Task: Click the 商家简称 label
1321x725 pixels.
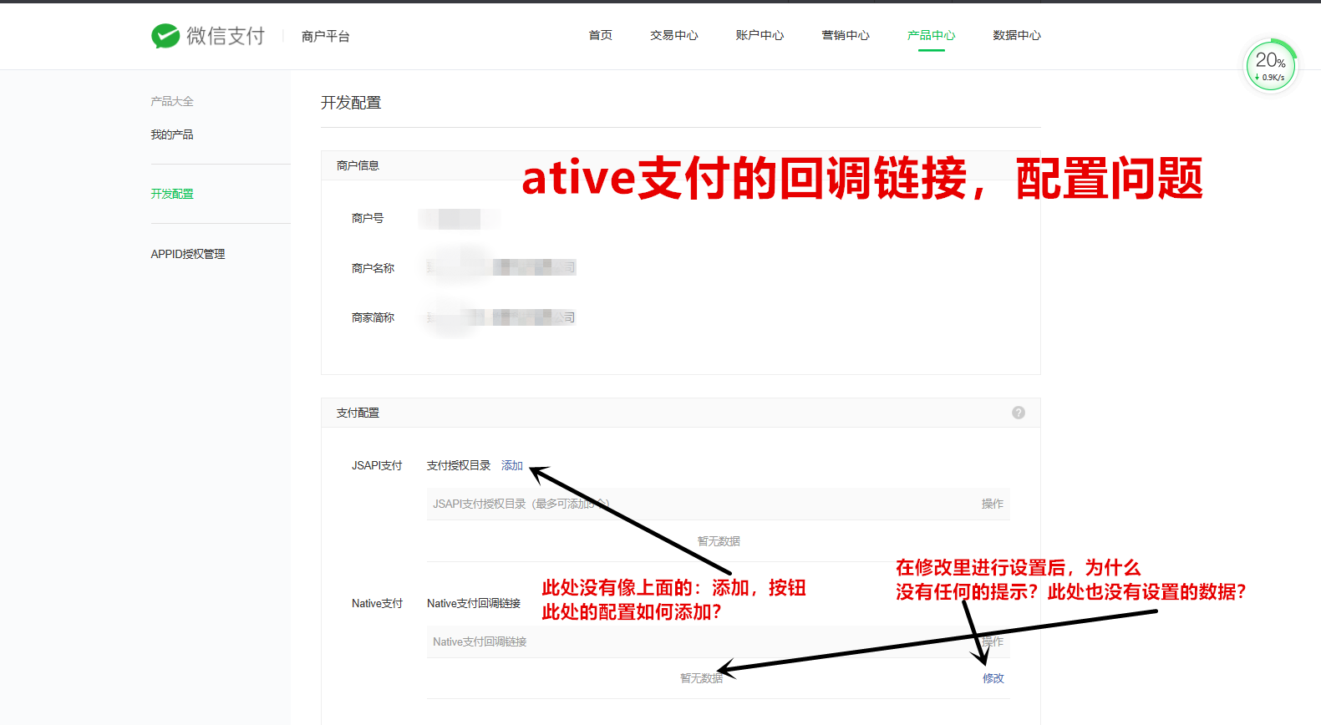Action: click(373, 317)
